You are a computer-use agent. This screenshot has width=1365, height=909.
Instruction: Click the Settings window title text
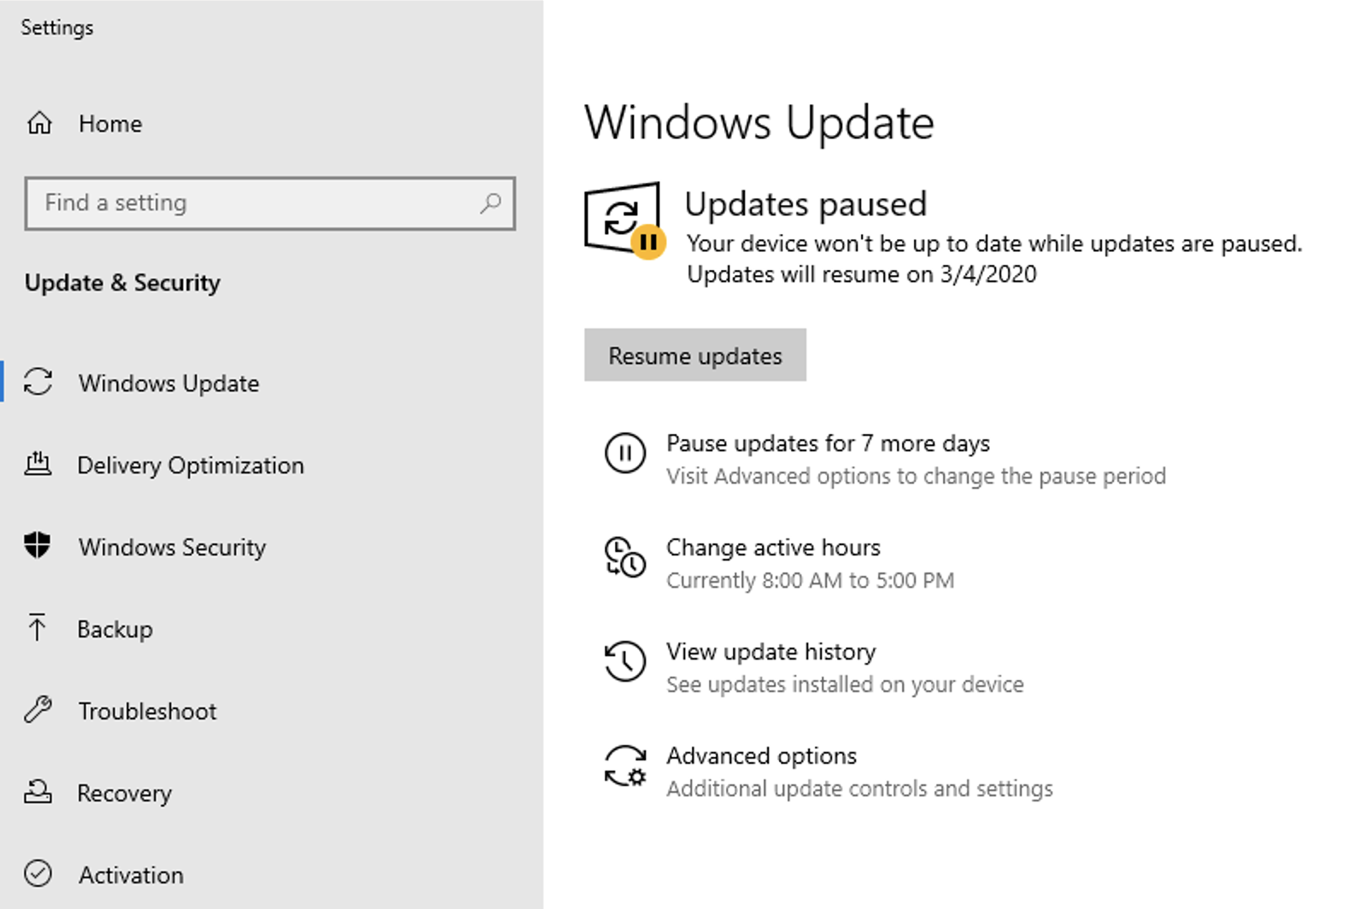[57, 28]
